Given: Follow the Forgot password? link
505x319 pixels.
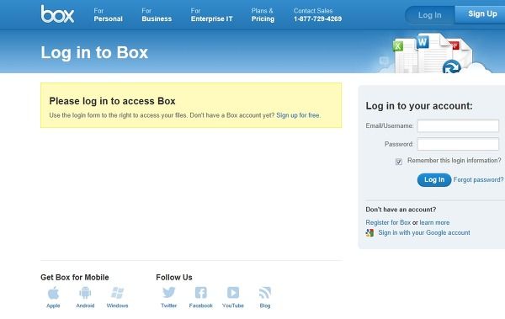Looking at the screenshot, I should 478,180.
